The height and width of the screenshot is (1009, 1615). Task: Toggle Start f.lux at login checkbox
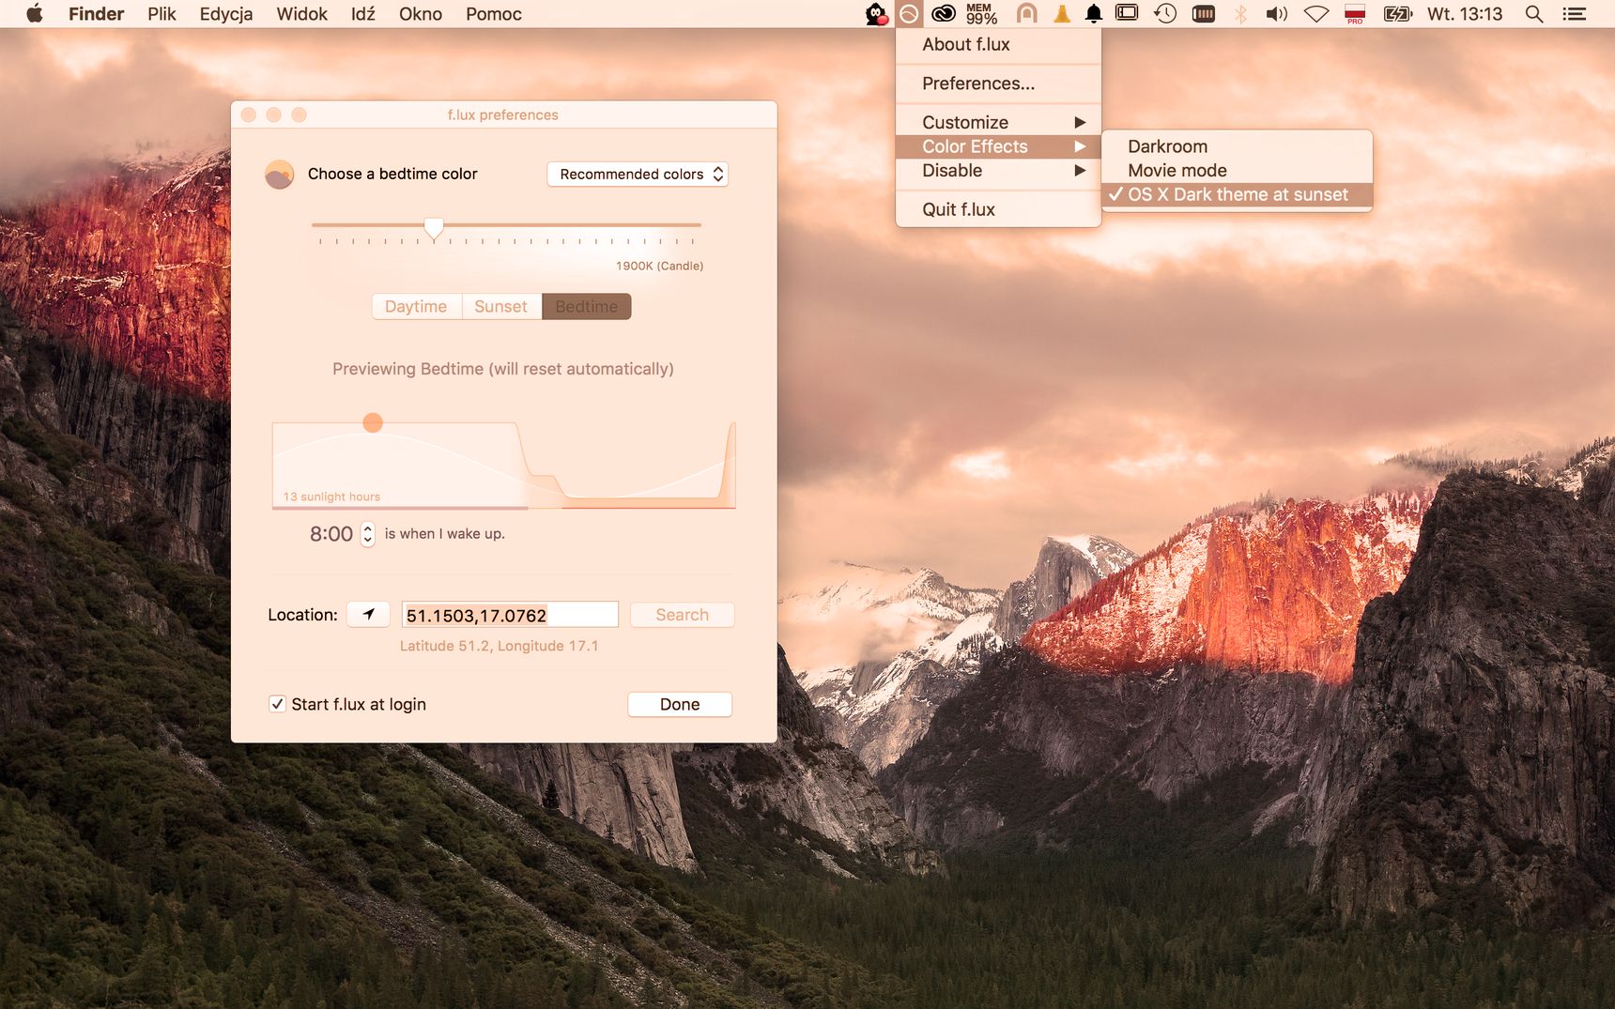(278, 704)
